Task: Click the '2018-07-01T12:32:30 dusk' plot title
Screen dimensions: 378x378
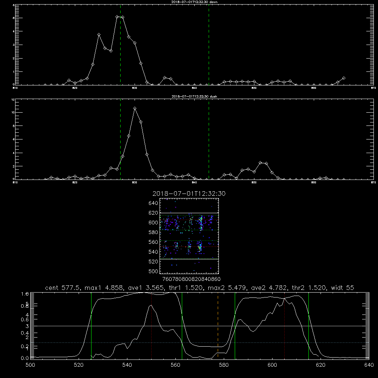Action: [x=194, y=96]
